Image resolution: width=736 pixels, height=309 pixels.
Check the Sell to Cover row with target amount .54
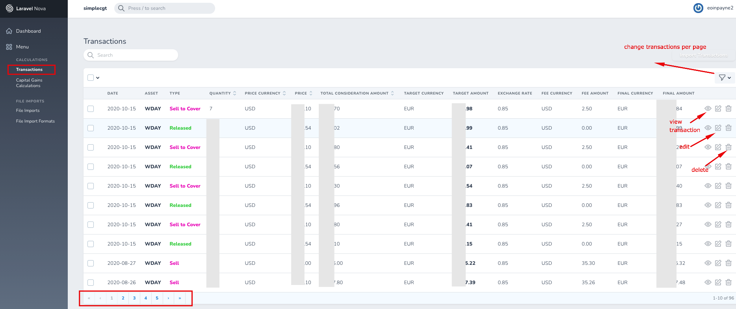pos(91,186)
